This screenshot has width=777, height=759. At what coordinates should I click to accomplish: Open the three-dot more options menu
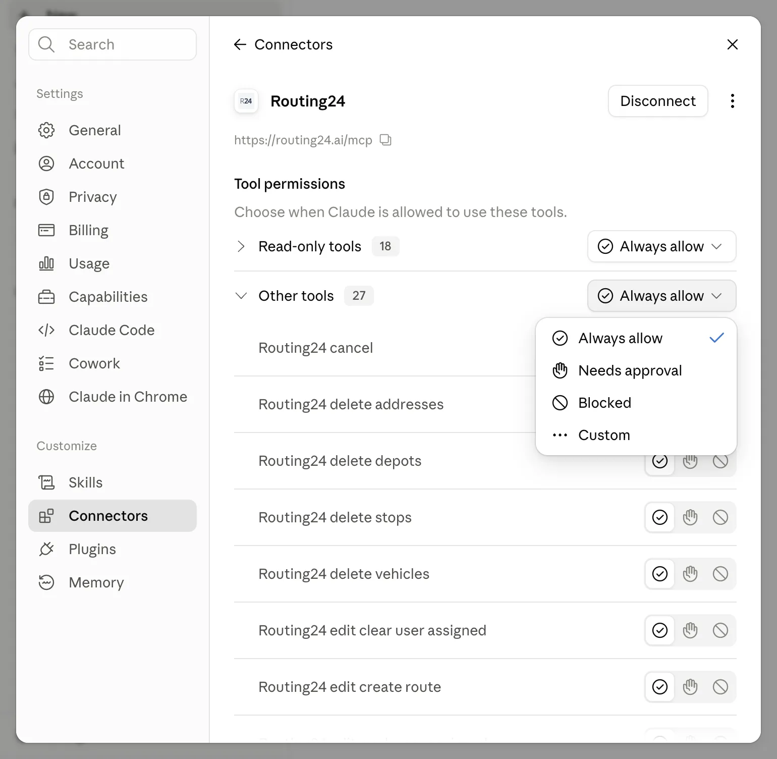[x=732, y=101]
